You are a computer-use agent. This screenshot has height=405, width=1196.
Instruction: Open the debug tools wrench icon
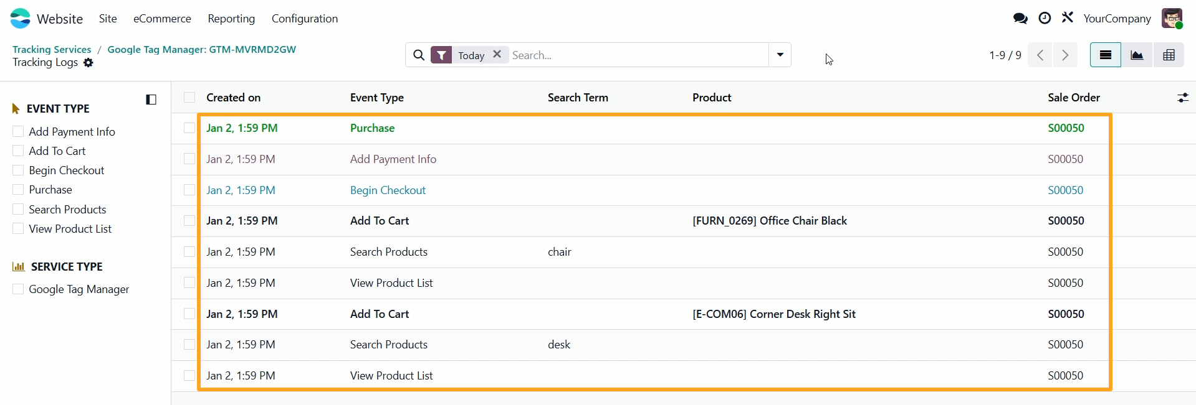click(x=1068, y=17)
